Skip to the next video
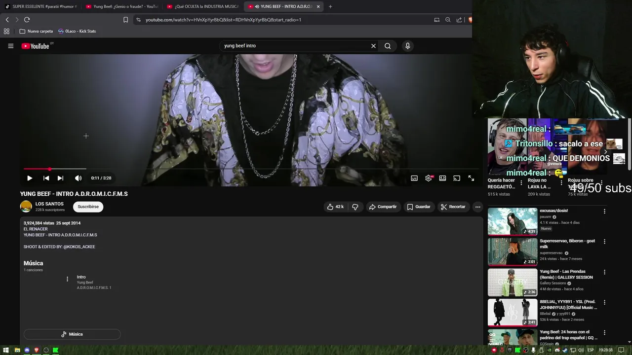The image size is (632, 355). pos(60,178)
